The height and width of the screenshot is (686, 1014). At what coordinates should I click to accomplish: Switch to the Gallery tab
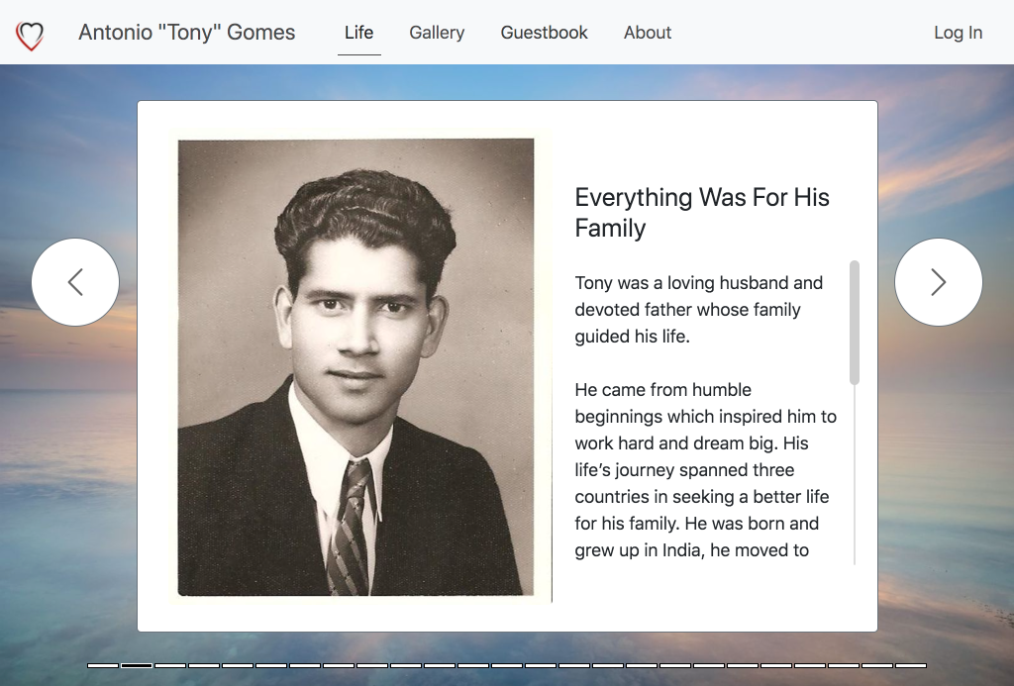437,33
